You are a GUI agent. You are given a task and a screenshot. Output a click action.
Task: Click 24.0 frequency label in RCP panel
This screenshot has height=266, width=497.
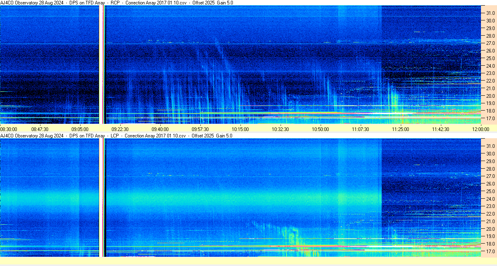tap(490, 66)
